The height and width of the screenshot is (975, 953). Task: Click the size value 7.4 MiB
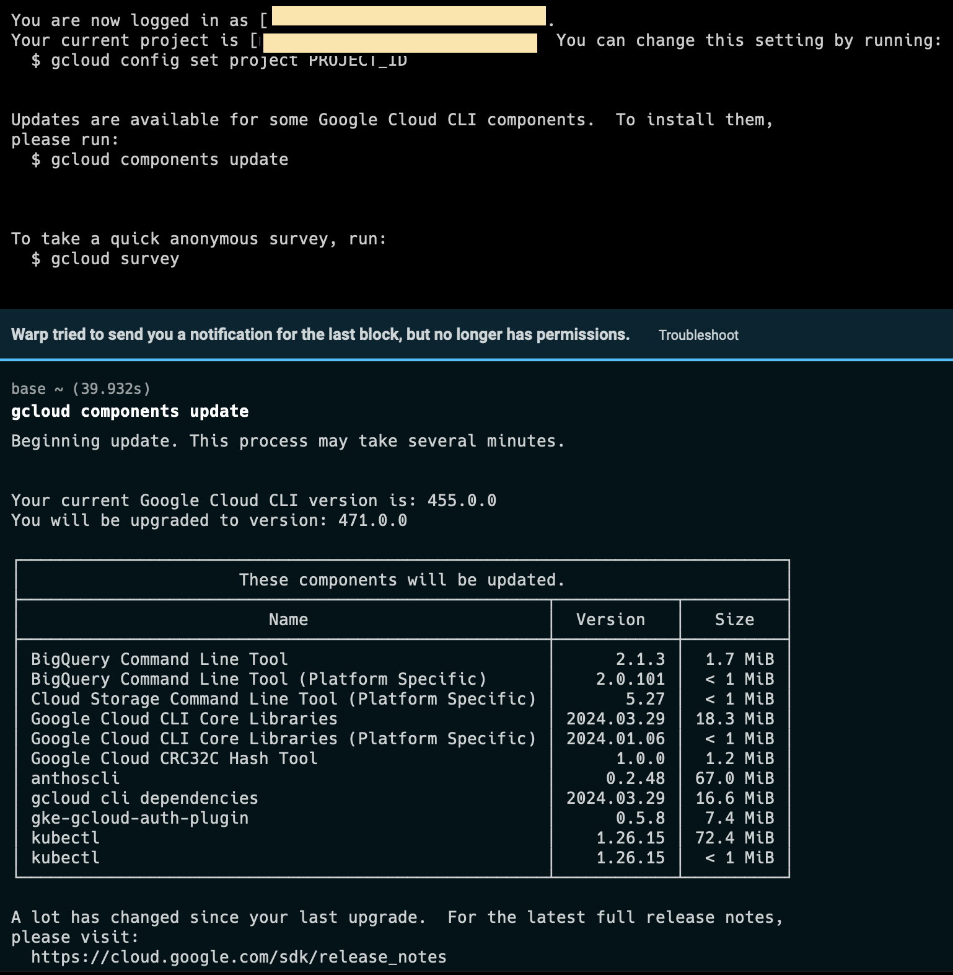(739, 819)
